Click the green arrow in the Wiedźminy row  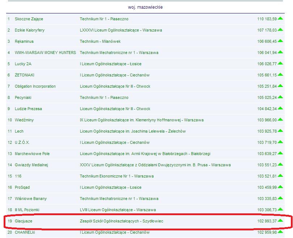click(x=280, y=120)
